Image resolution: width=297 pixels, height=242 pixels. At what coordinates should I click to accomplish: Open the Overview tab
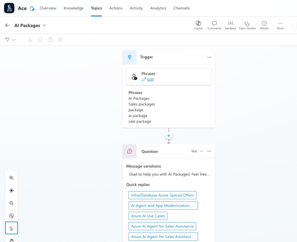pyautogui.click(x=48, y=8)
